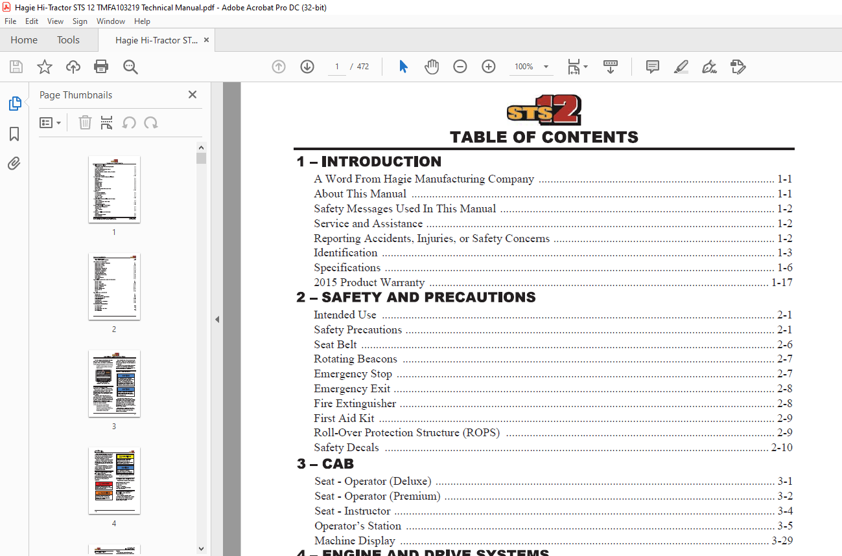Switch to the Tools tab

click(68, 40)
